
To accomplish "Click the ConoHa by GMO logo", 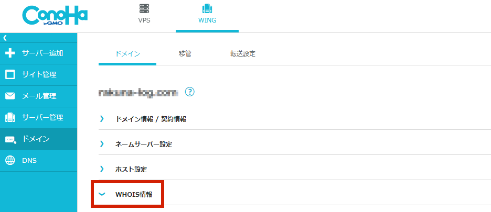I will click(x=55, y=17).
